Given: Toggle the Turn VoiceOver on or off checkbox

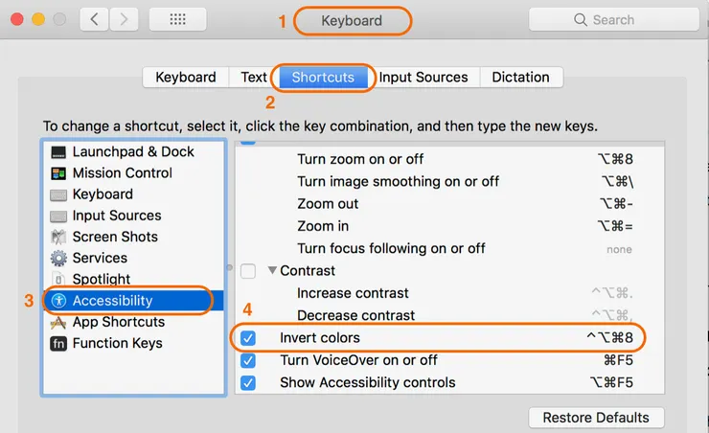Looking at the screenshot, I should tap(248, 360).
